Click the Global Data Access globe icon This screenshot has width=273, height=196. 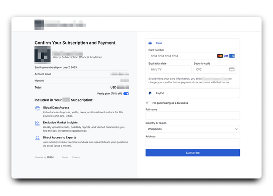38,108
